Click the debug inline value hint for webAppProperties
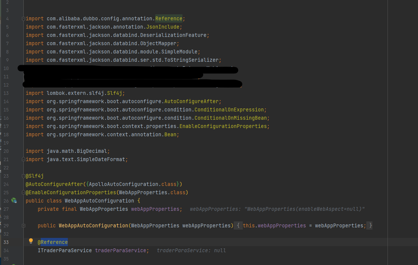Screen dimensions: 418x265 pyautogui.click(x=277, y=209)
